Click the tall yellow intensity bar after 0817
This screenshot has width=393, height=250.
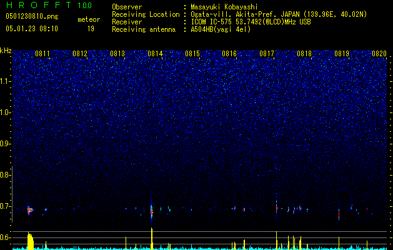276,241
